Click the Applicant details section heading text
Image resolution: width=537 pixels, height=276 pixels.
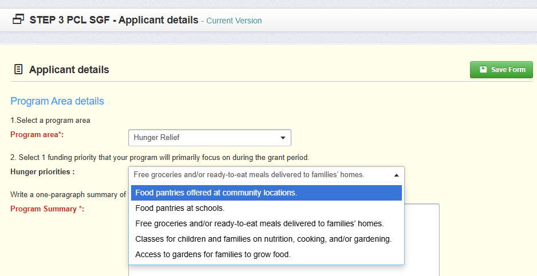pyautogui.click(x=69, y=70)
